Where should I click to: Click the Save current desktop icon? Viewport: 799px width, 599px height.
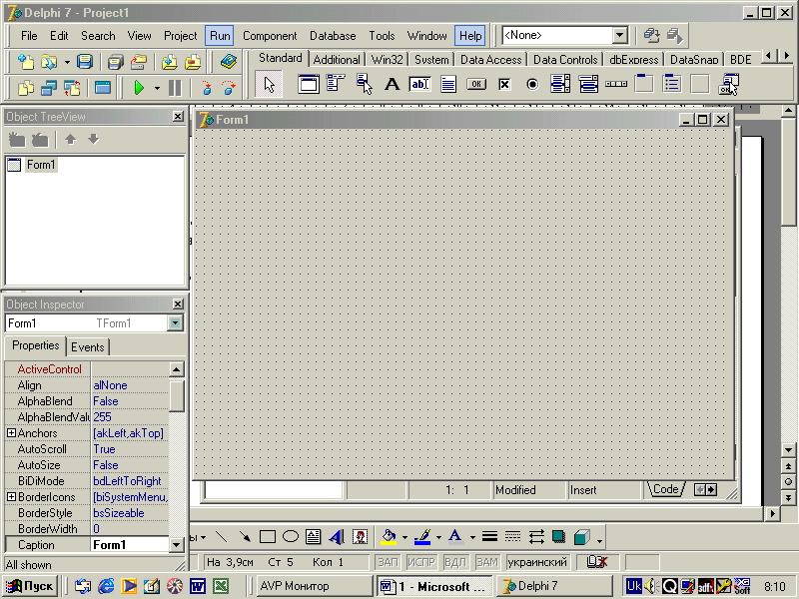(651, 36)
